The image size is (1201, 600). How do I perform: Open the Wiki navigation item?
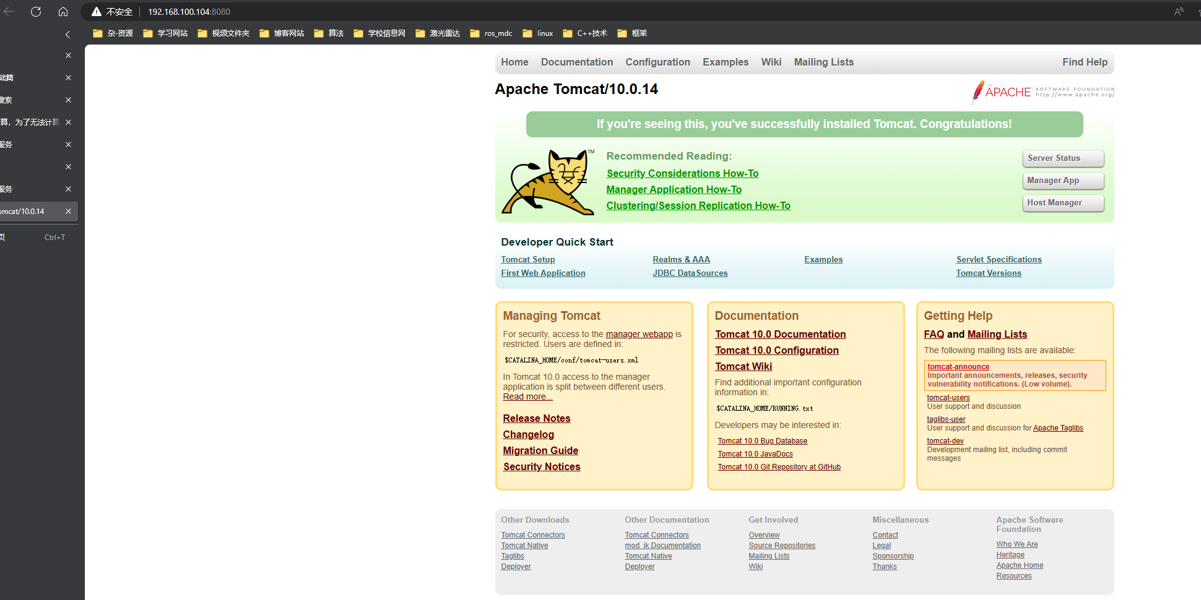[771, 62]
